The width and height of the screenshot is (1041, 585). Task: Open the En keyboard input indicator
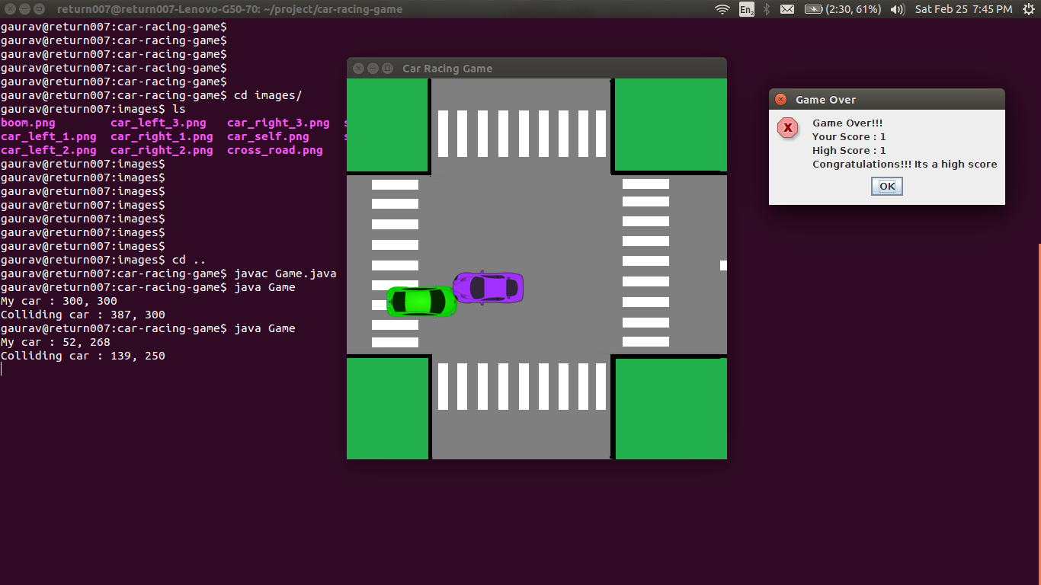tap(747, 9)
